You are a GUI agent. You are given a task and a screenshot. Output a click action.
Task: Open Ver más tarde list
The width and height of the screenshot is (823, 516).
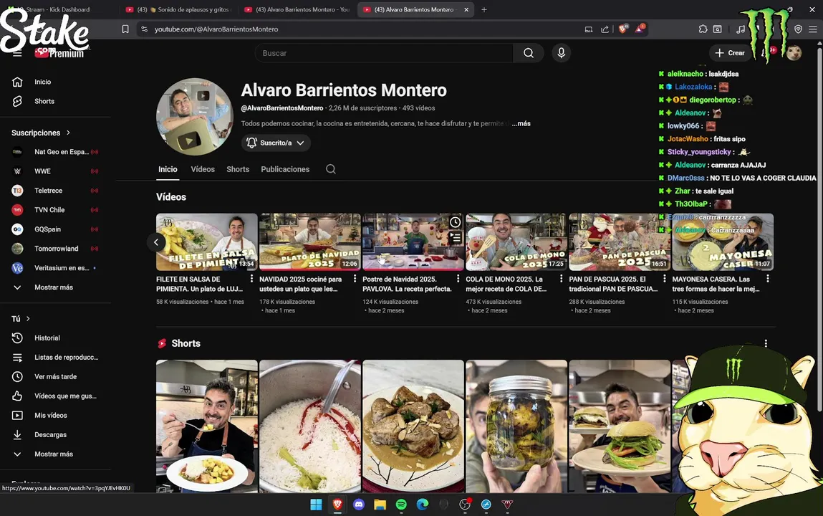click(55, 377)
